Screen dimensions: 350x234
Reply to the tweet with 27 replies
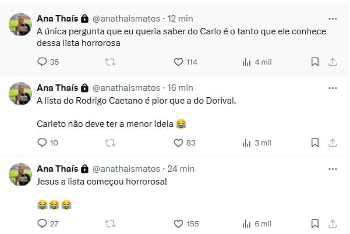tap(42, 224)
